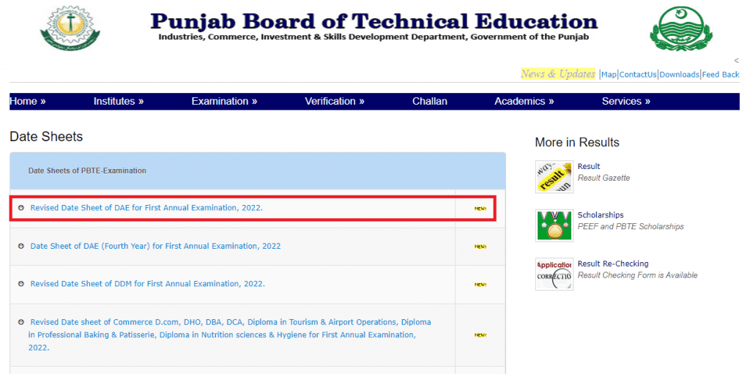Image resolution: width=750 pixels, height=374 pixels.
Task: Click the New badge on Revised DDM row
Action: click(x=480, y=284)
